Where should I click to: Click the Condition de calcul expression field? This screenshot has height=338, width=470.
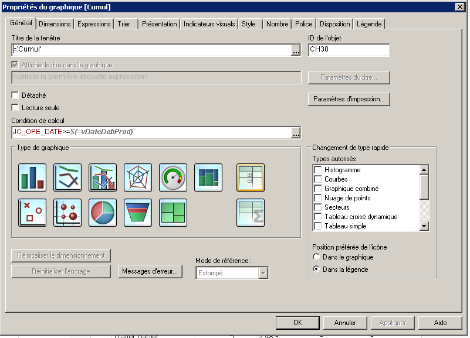(151, 132)
